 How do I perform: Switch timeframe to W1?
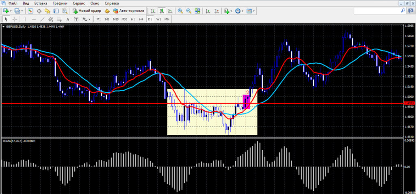pos(158,19)
